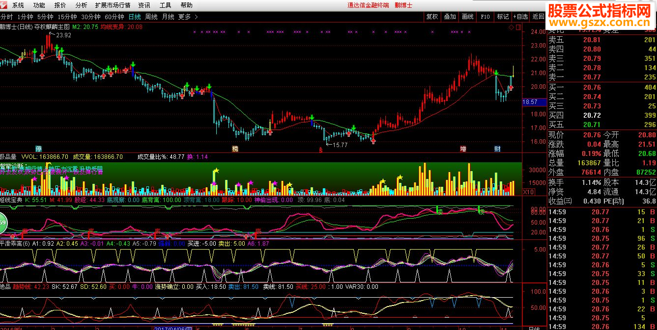This screenshot has height=330, width=657.
Task: Click the 卖五 price 20.81
Action: click(592, 40)
